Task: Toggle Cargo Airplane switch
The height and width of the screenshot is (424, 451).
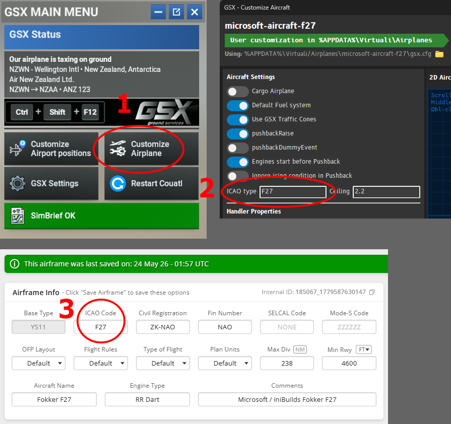Action: pos(237,92)
